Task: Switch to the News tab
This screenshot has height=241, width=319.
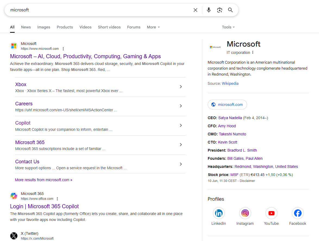Action: (26, 27)
